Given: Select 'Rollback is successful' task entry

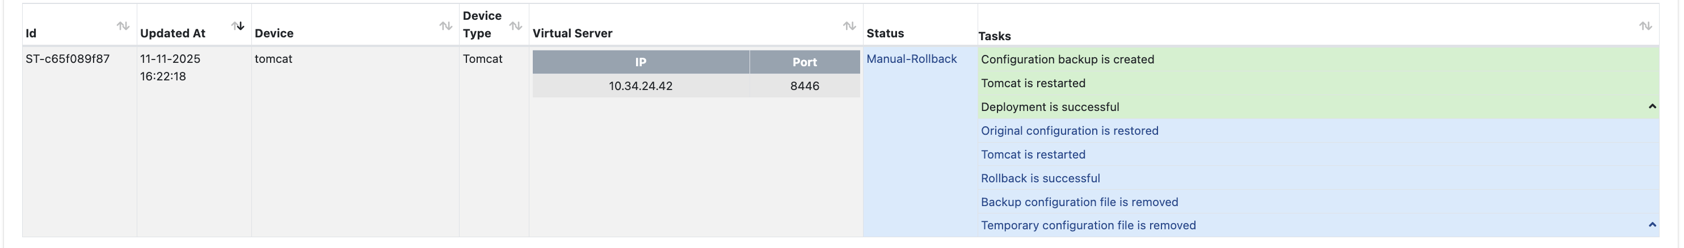Looking at the screenshot, I should click(1040, 178).
